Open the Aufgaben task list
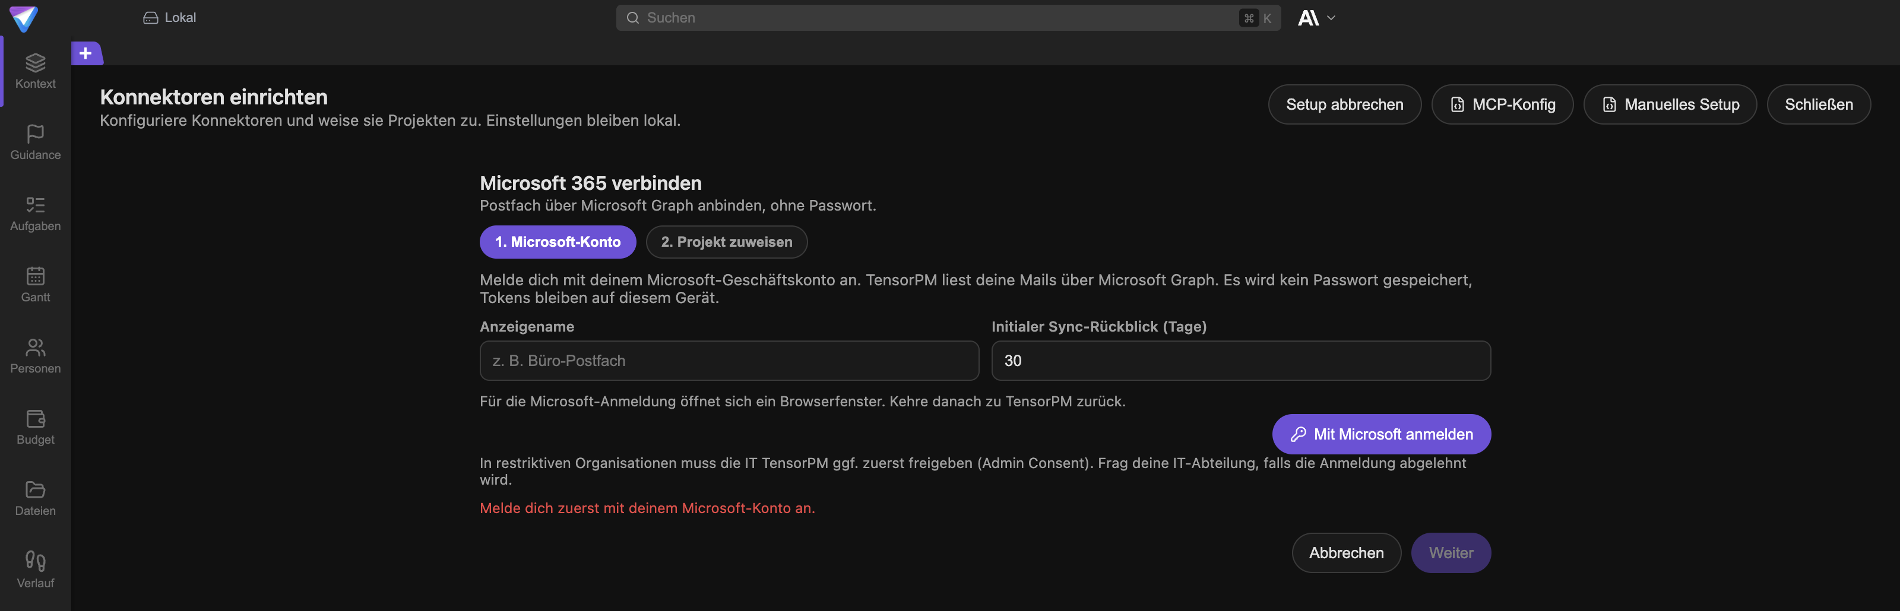This screenshot has width=1900, height=611. tap(36, 215)
